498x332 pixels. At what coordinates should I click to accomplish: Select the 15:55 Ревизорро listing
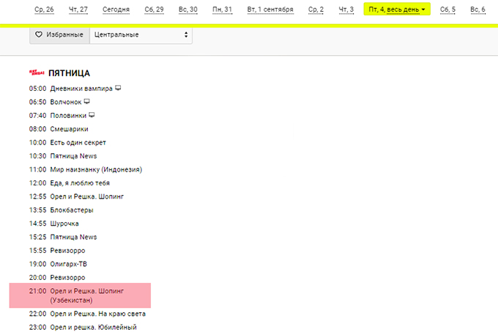point(57,251)
